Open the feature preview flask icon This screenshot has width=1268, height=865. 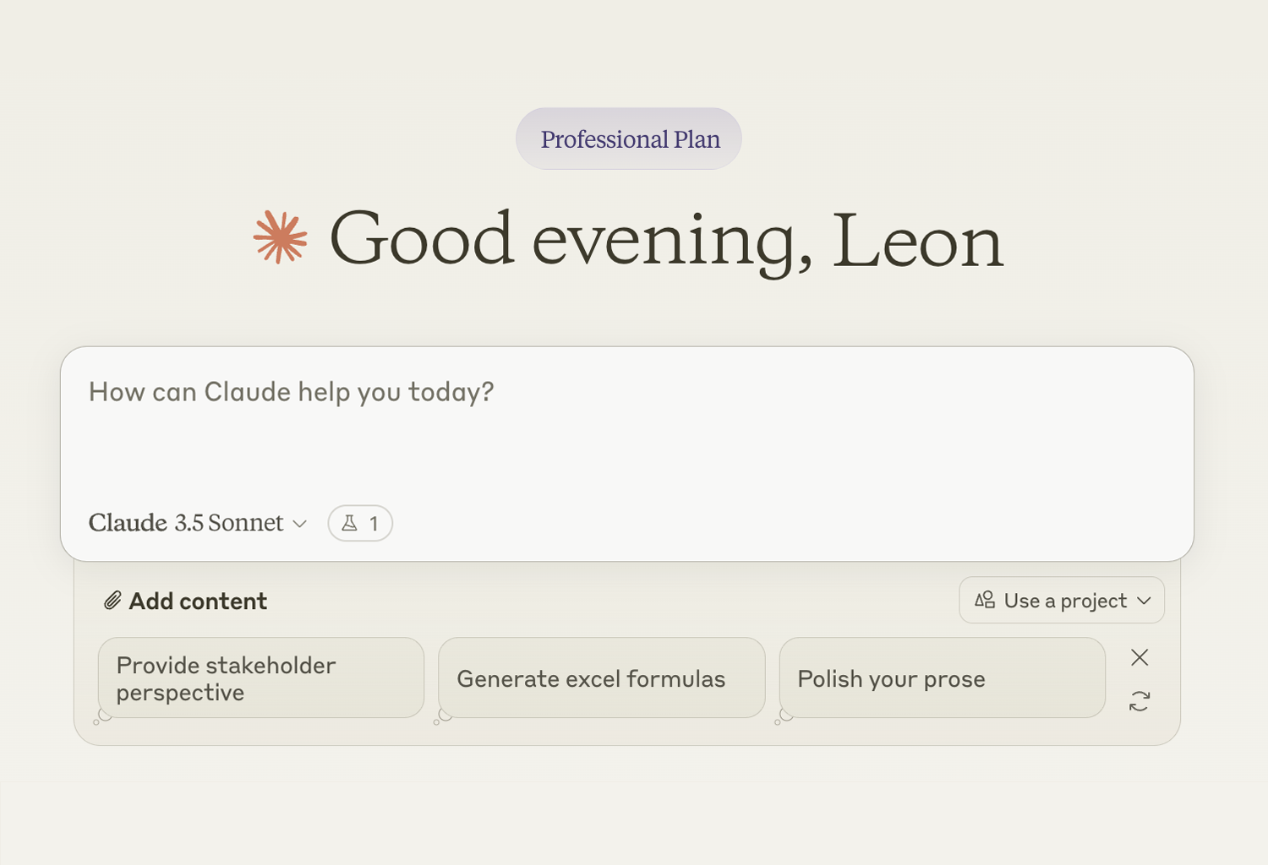point(350,524)
